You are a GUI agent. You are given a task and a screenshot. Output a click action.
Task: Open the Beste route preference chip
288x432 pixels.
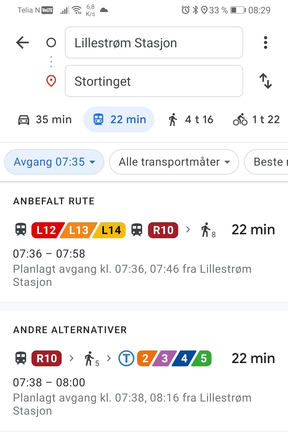pos(266,162)
